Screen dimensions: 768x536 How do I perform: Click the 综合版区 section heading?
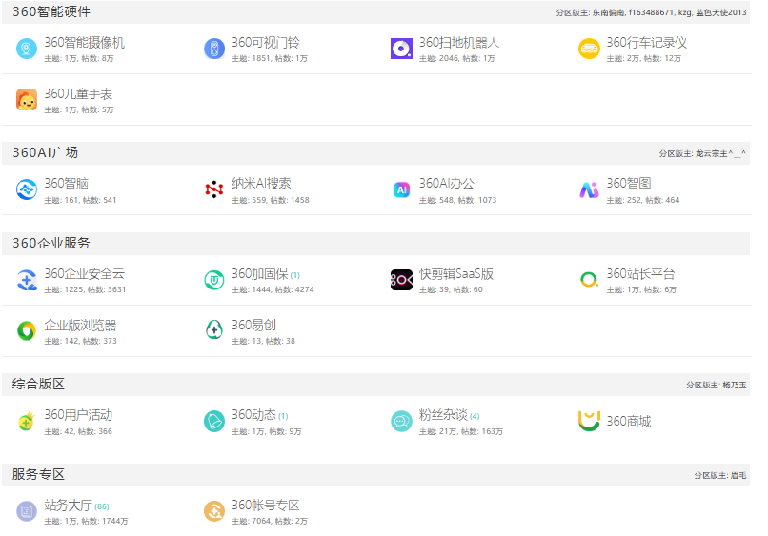pyautogui.click(x=38, y=385)
